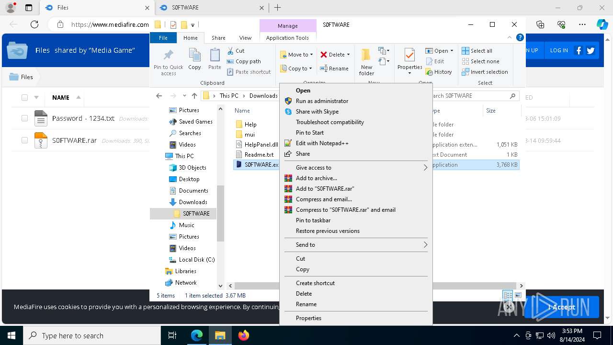Expand the Delete dropdown arrow
This screenshot has height=345, width=613.
(348, 55)
